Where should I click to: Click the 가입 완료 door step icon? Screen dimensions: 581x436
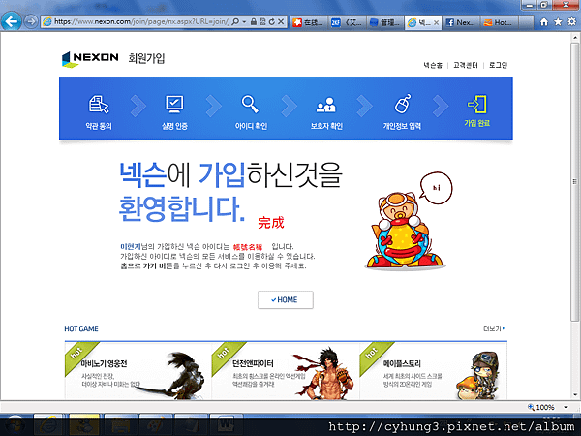click(477, 105)
